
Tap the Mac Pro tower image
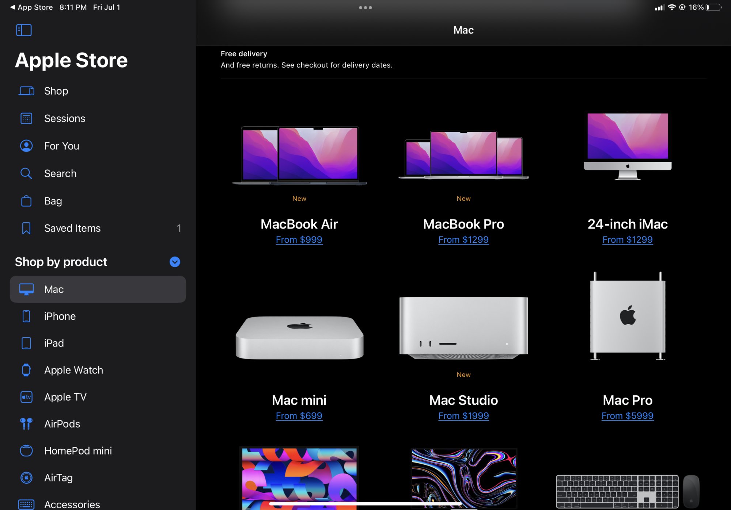(x=628, y=316)
